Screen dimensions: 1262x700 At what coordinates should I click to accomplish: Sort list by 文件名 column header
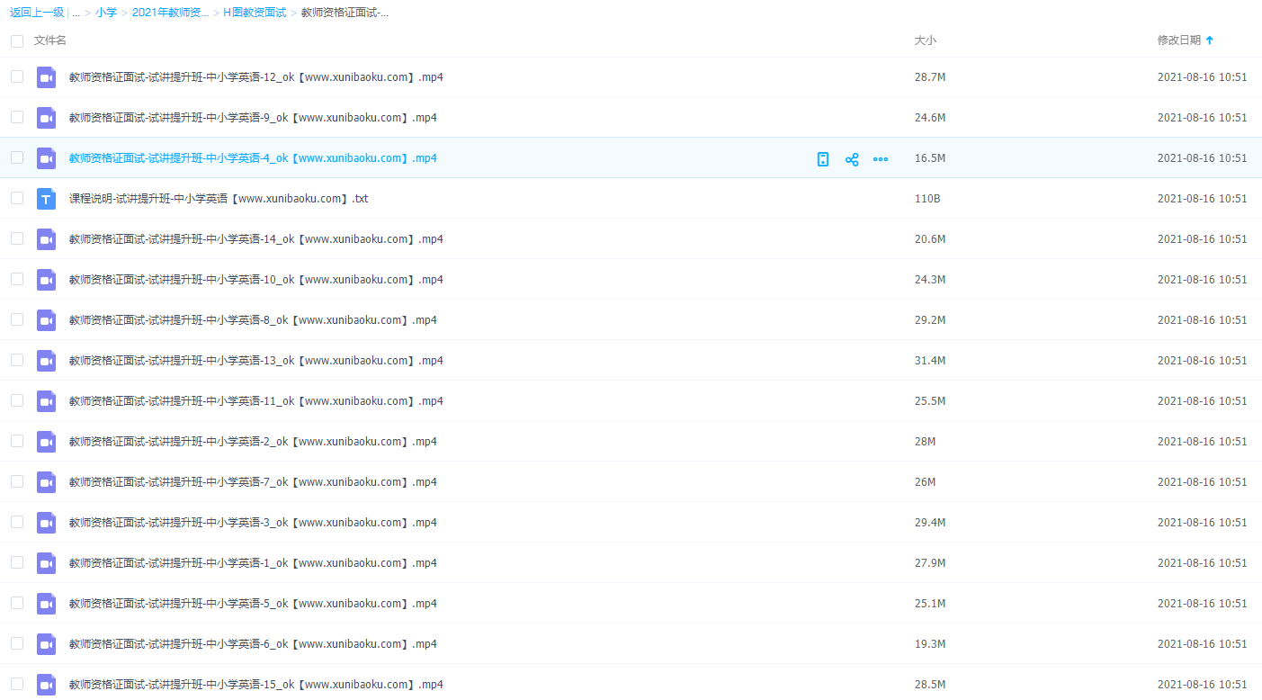(x=50, y=40)
